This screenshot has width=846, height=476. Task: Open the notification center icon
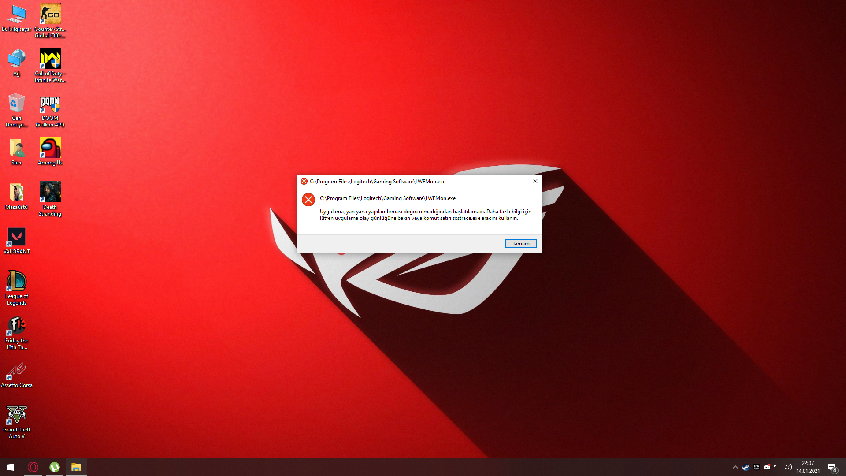[x=832, y=467]
